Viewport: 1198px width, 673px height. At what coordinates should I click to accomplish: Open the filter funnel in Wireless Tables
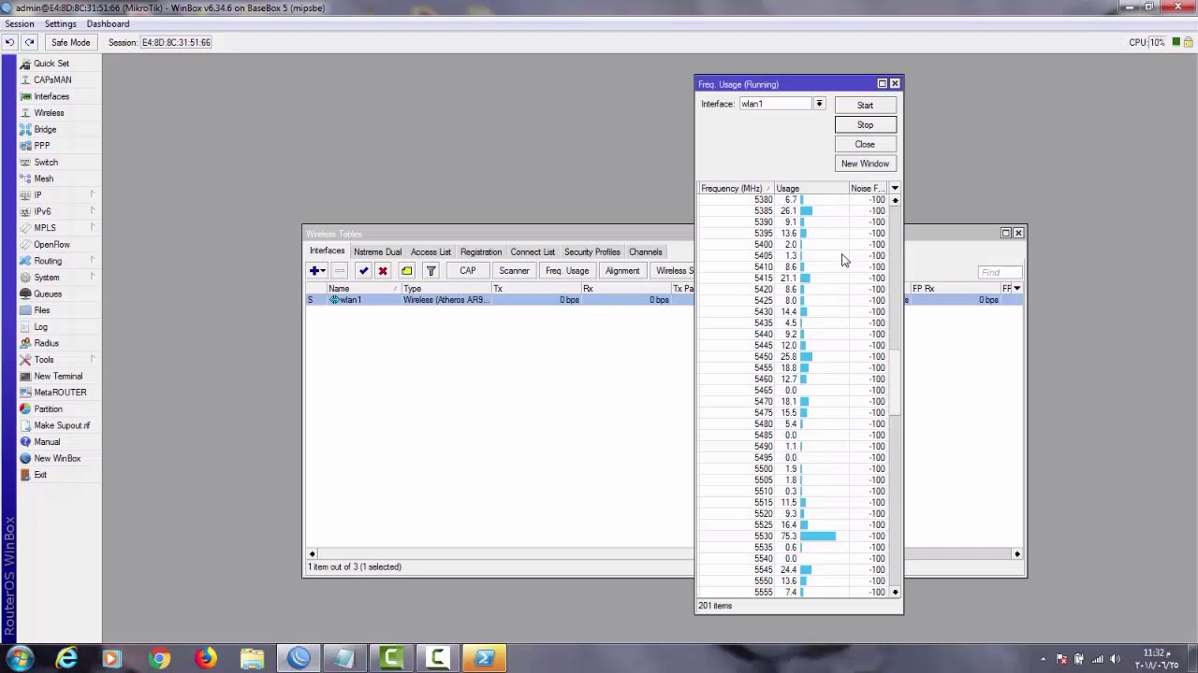[x=431, y=271]
